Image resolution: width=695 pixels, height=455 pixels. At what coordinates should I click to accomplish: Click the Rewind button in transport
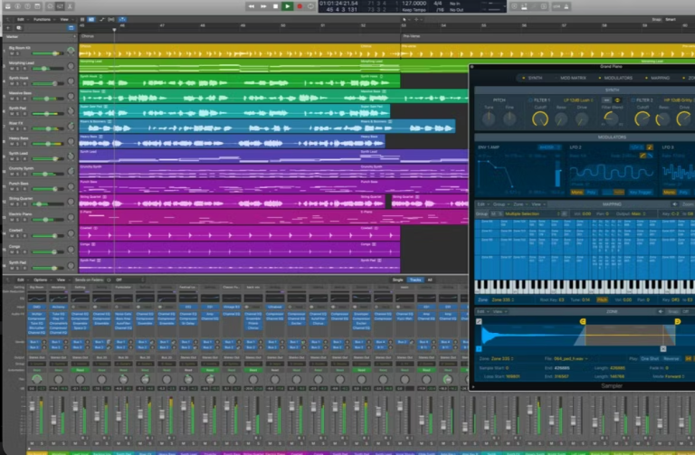[251, 6]
